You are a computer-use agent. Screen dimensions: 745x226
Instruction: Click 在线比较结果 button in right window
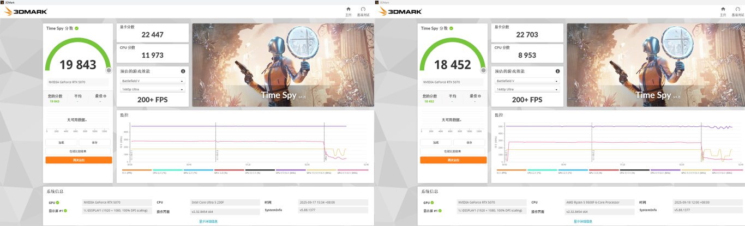point(453,151)
